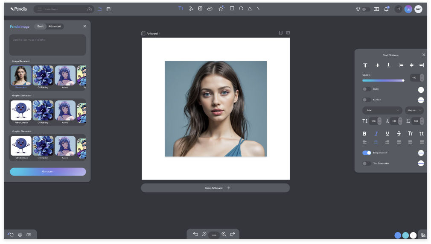Image resolution: width=431 pixels, height=244 pixels.
Task: Click the undo arrow in bottom bar
Action: click(195, 234)
